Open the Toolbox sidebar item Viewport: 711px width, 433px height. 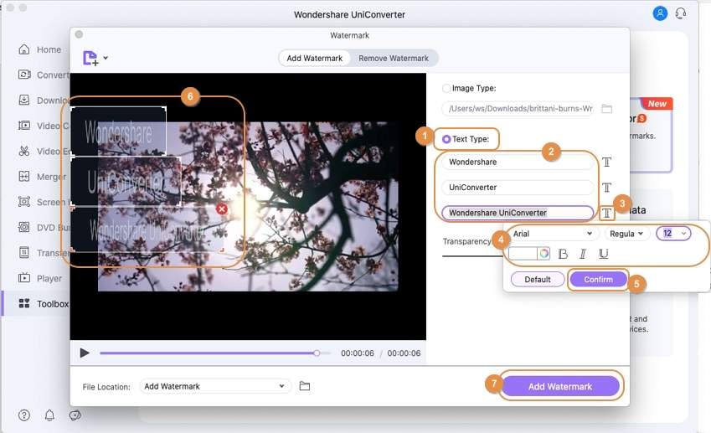click(x=43, y=303)
